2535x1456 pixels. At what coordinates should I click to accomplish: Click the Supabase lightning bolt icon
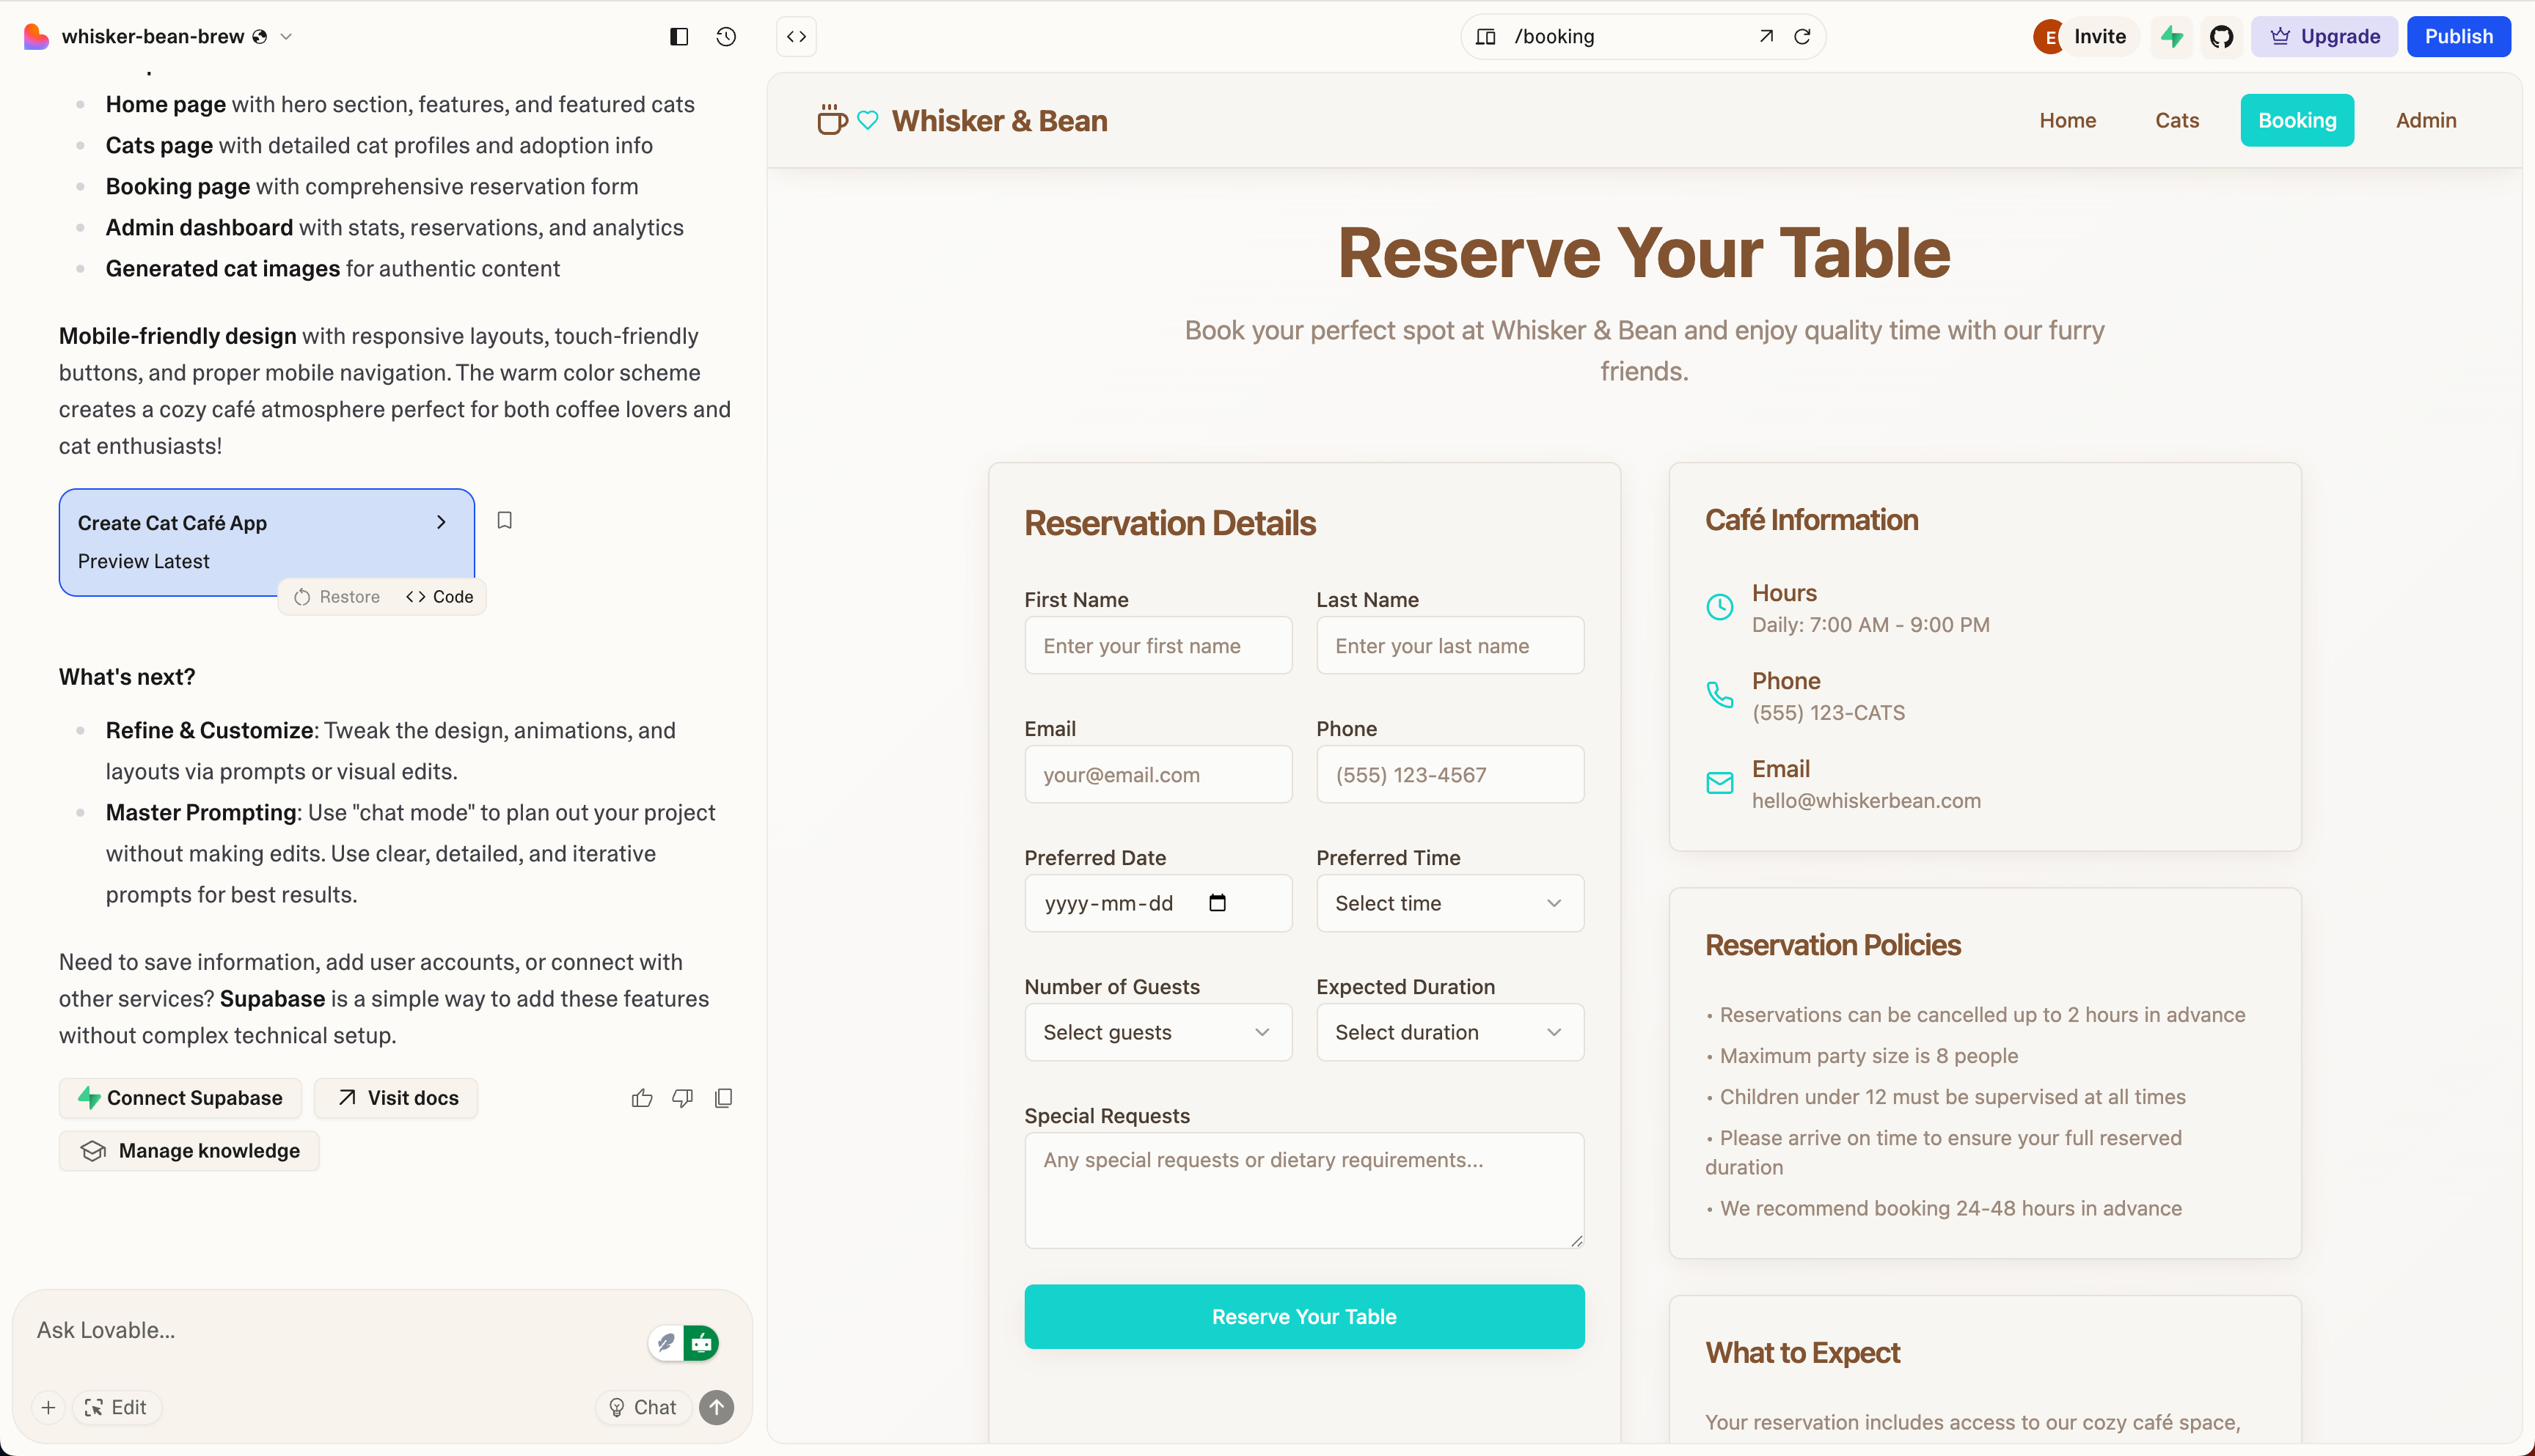click(x=2172, y=37)
